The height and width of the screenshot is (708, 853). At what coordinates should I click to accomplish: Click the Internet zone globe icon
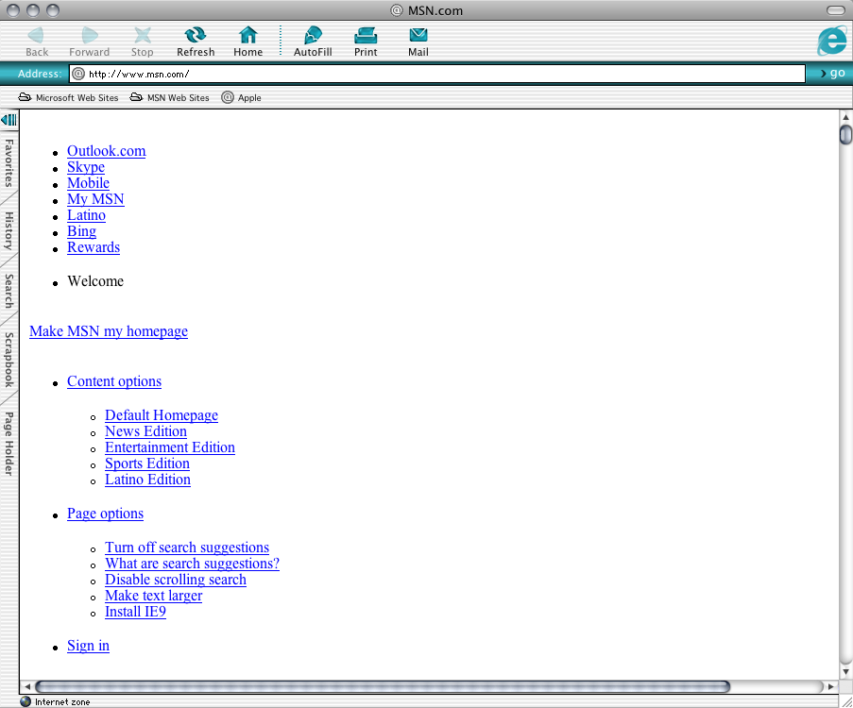coord(26,701)
